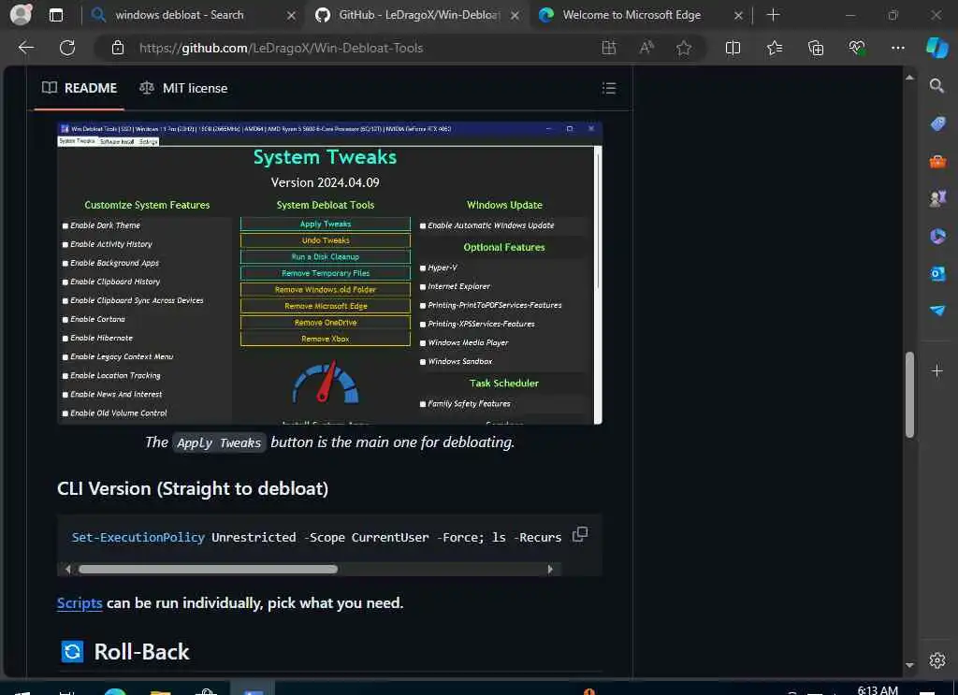Close the windows debloat Search tab
958x695 pixels.
pyautogui.click(x=292, y=15)
